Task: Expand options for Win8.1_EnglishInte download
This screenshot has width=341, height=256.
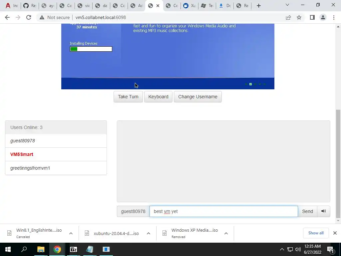Action: (71, 233)
